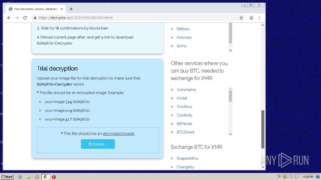This screenshot has width=321, height=180.
Task: Reload the current page
Action: tap(25, 18)
